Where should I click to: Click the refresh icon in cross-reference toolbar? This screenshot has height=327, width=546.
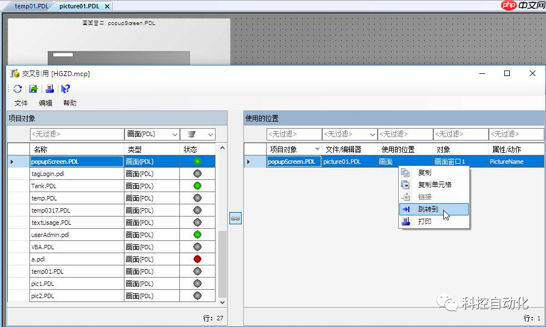click(17, 89)
